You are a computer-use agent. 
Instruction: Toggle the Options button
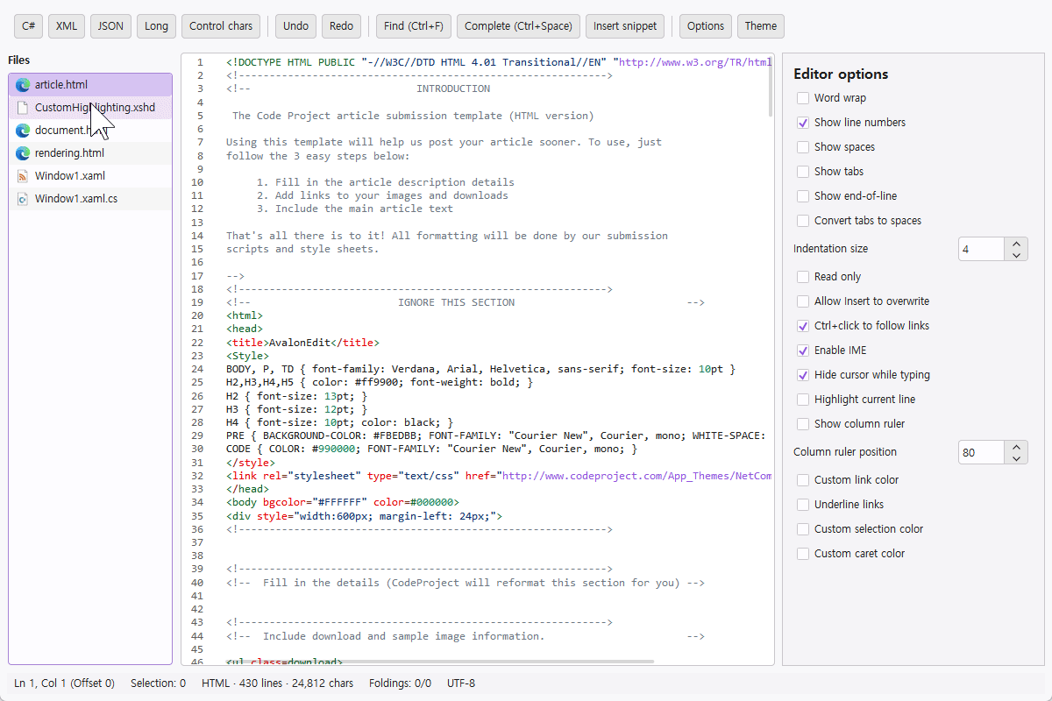coord(706,26)
